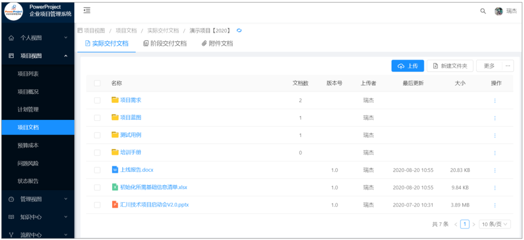Check the box for 培训手册 folder
Screen dimensions: 524x240
point(97,153)
